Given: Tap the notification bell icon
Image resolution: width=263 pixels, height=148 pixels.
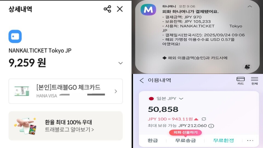Looking at the screenshot, I should click(247, 67).
